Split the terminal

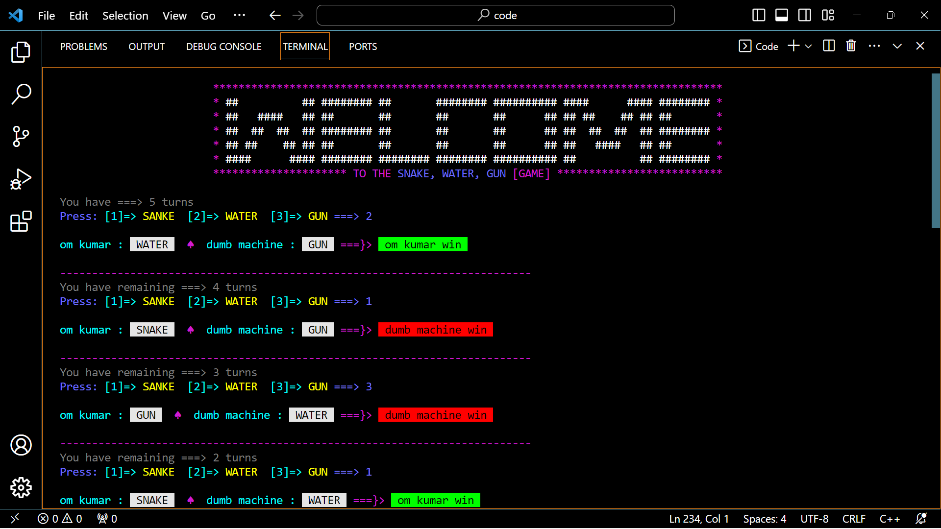pos(829,46)
